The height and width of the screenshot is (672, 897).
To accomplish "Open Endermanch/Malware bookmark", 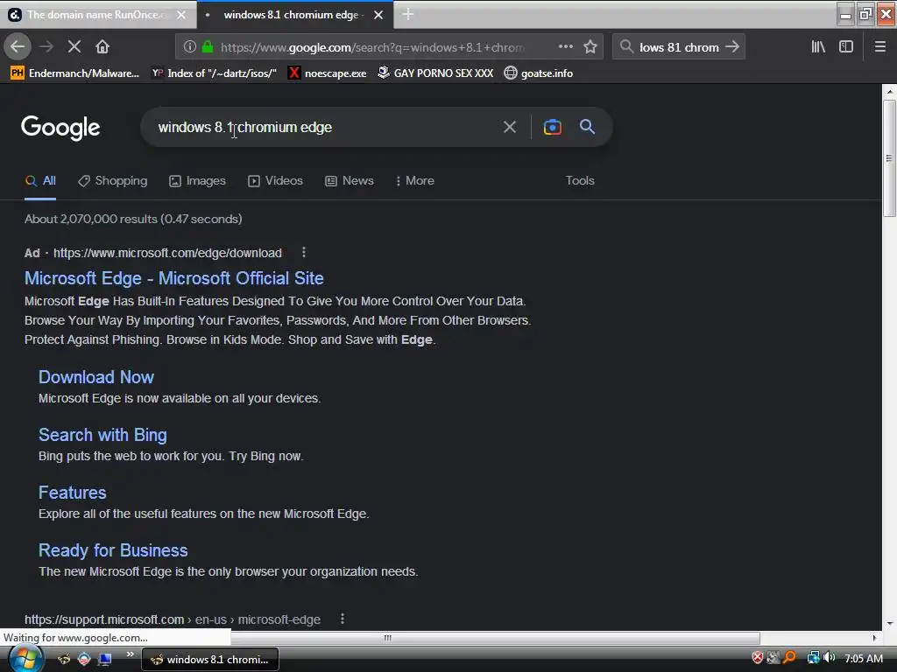I will 75,73.
